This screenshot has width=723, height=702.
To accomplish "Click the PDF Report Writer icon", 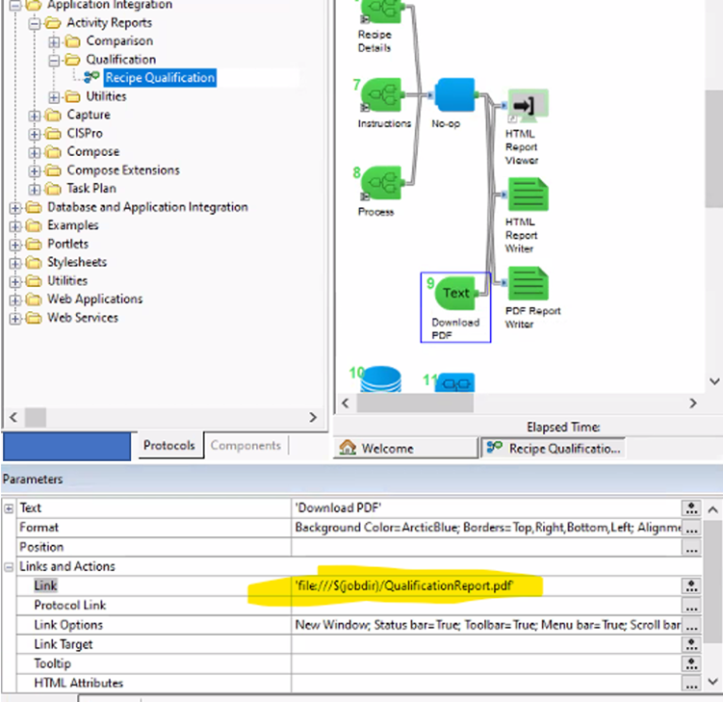I will (528, 284).
